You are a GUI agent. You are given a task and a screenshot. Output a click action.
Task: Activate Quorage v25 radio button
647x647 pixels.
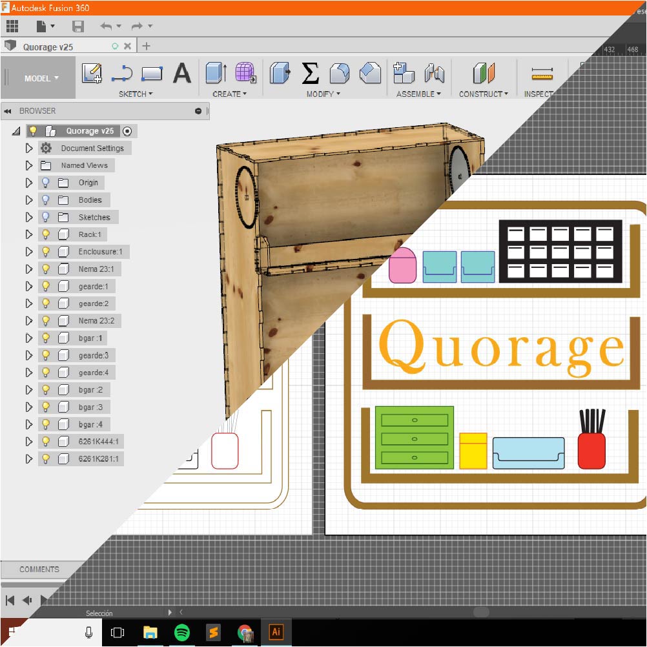(127, 131)
